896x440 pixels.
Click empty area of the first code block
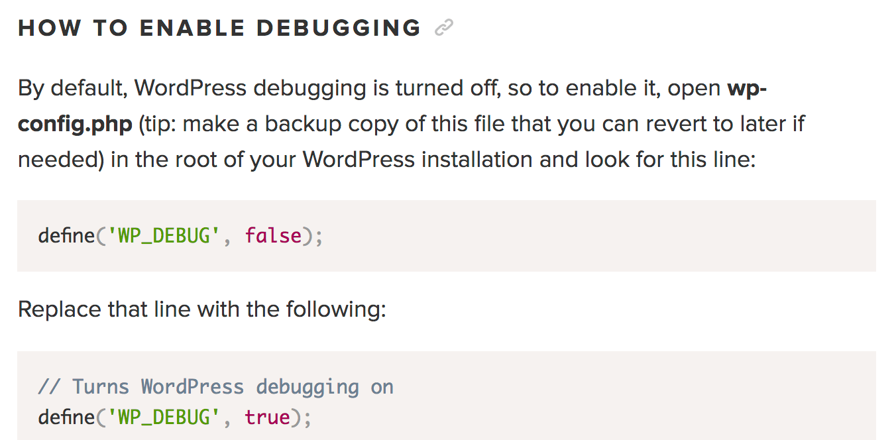click(x=596, y=236)
